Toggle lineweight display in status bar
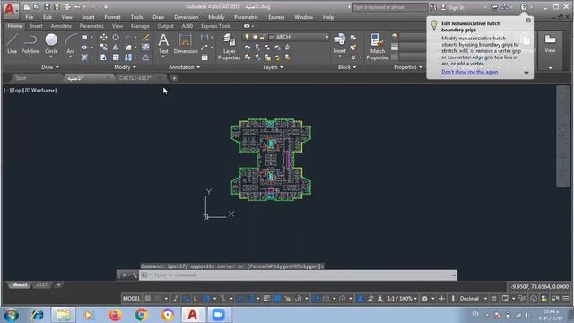Image resolution: width=574 pixels, height=323 pixels. [x=267, y=299]
